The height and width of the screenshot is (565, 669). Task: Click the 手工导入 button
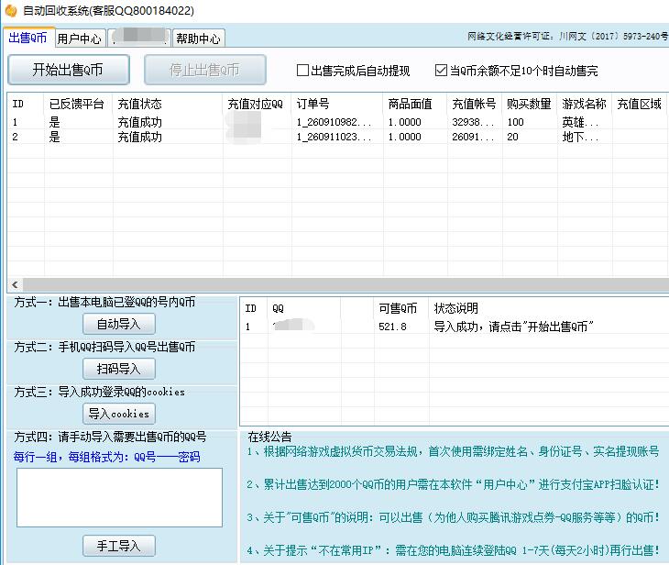[x=118, y=546]
